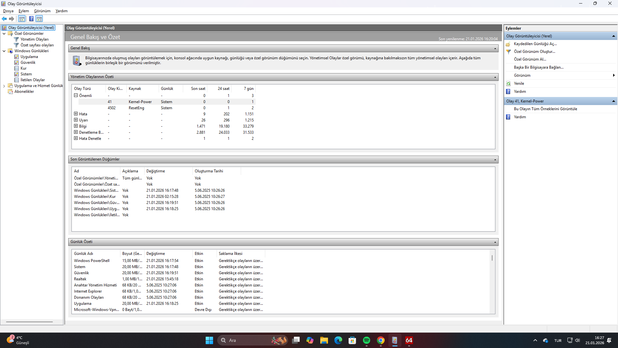This screenshot has width=618, height=348.
Task: Open the Güvenlik log
Action: [28, 63]
